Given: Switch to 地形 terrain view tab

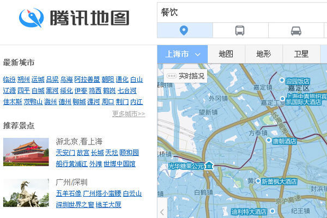Looking at the screenshot, I should (264, 54).
